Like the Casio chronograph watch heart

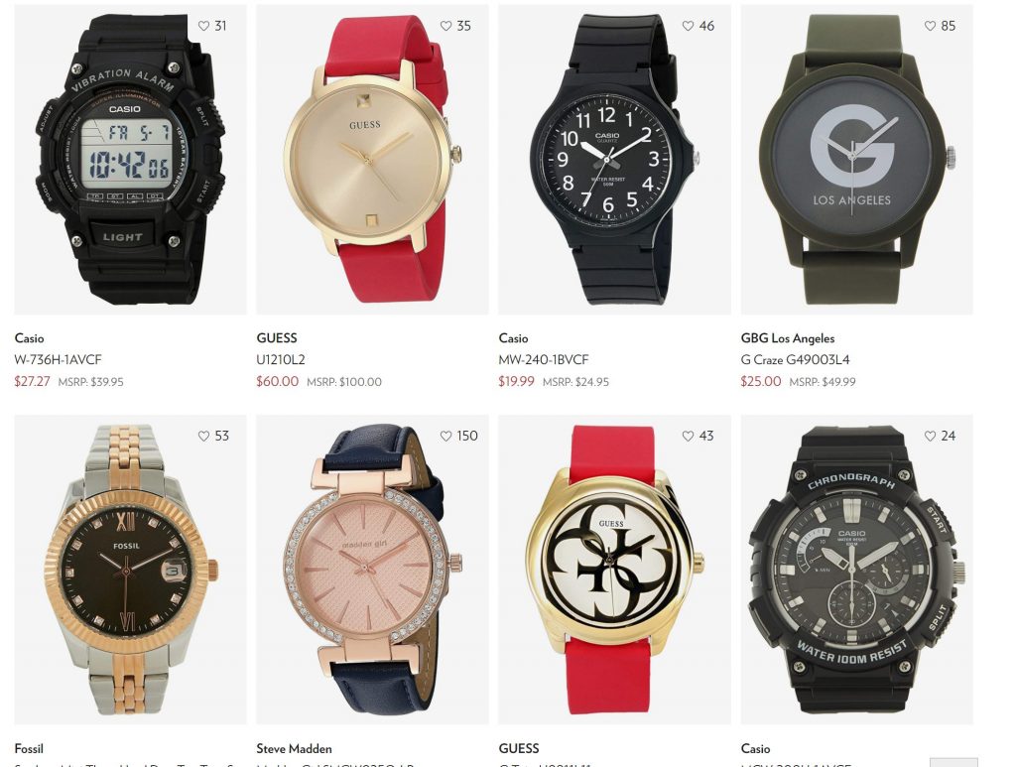[x=930, y=436]
